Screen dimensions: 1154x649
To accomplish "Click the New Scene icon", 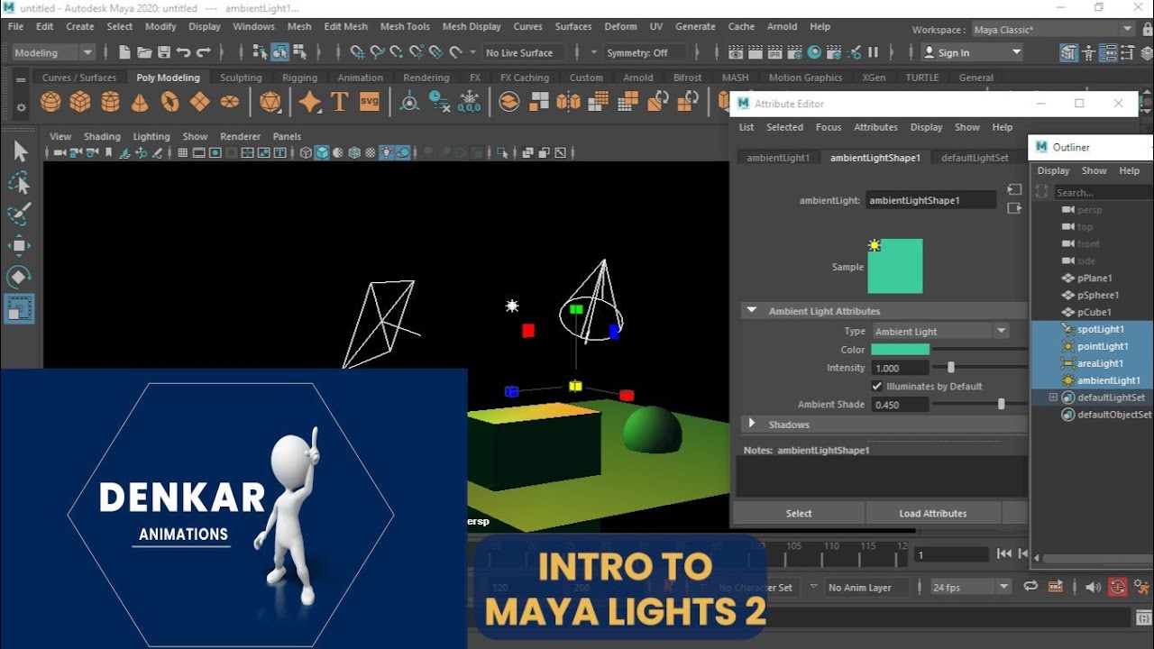I will coord(124,52).
